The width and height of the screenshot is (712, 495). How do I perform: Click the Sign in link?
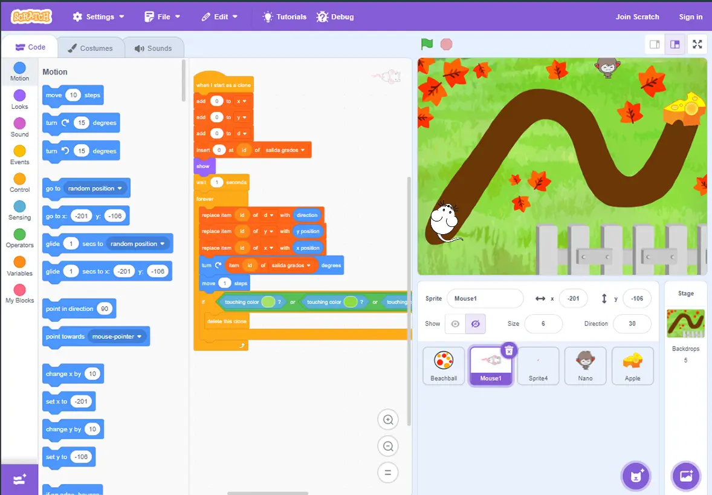tap(691, 17)
